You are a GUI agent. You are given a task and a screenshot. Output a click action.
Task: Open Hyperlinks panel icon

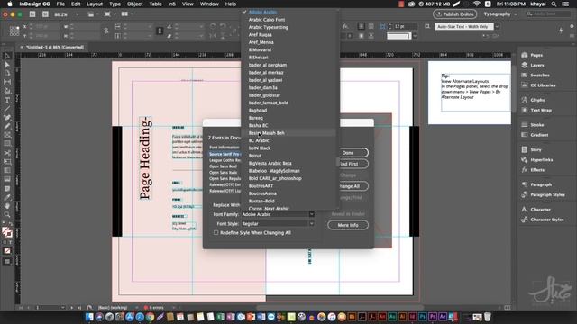pyautogui.click(x=525, y=160)
